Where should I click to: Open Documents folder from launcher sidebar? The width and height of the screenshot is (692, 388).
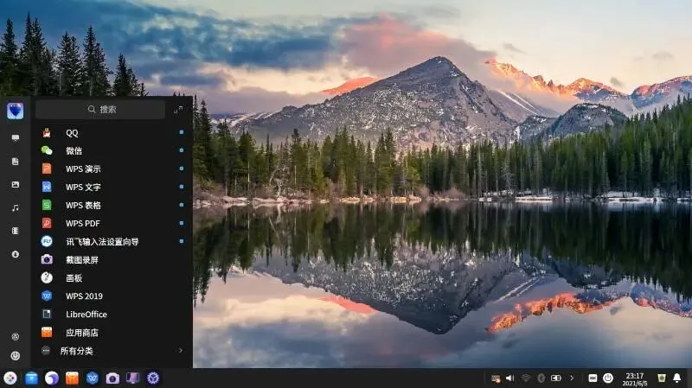click(x=15, y=162)
